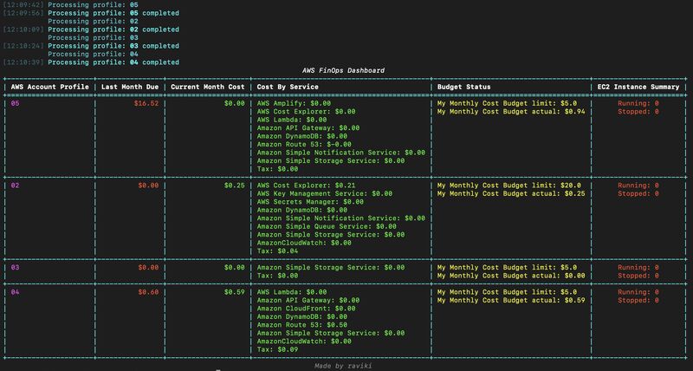The height and width of the screenshot is (371, 693).
Task: Click the 12:10:39 timestamp in the log
Action: click(x=23, y=62)
